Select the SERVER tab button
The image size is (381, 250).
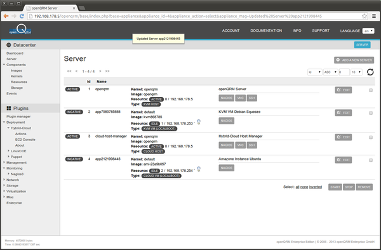tap(363, 44)
